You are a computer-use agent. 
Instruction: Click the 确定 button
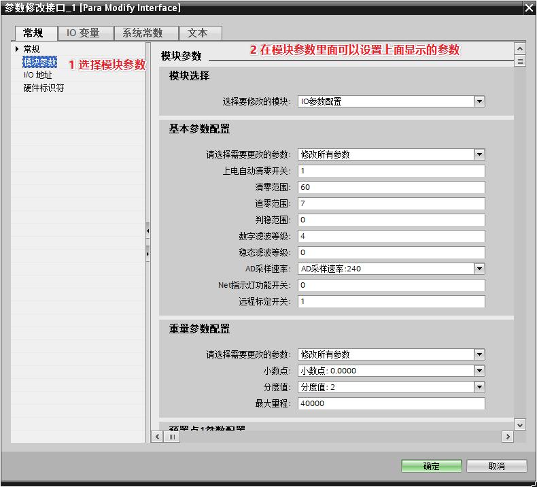click(431, 466)
